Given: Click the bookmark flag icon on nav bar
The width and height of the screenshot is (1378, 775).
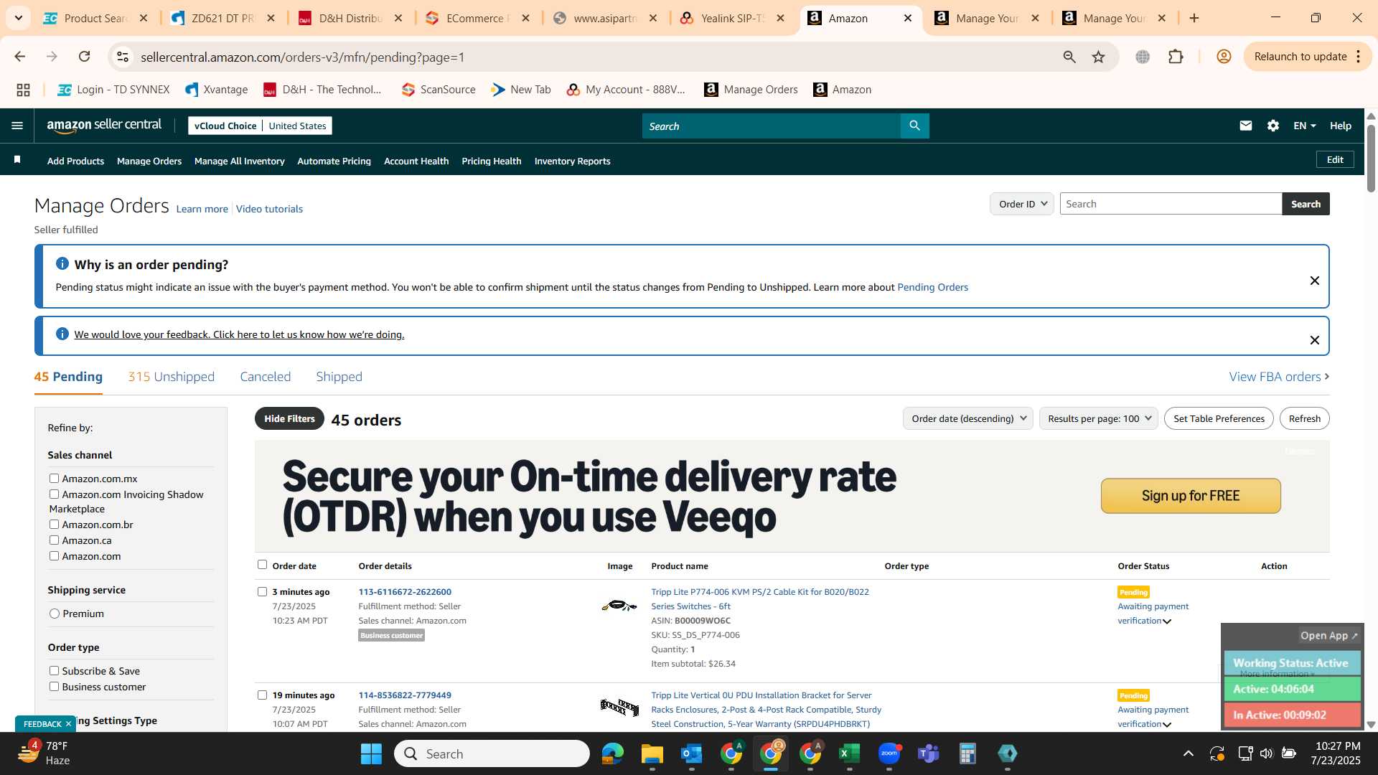Looking at the screenshot, I should 17,160.
